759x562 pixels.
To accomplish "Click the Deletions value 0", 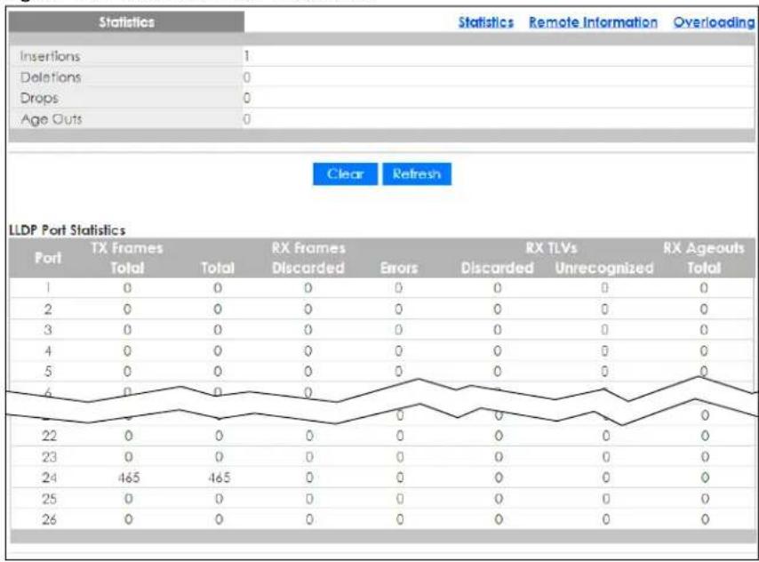I will pyautogui.click(x=247, y=77).
